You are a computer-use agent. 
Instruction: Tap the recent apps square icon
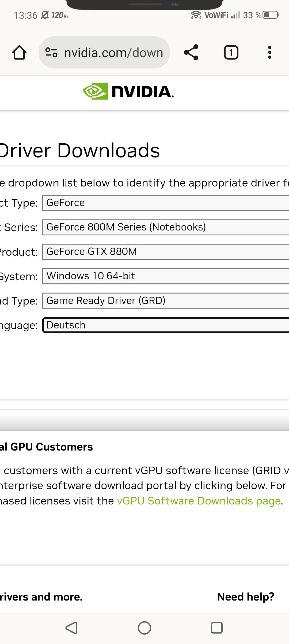click(217, 628)
